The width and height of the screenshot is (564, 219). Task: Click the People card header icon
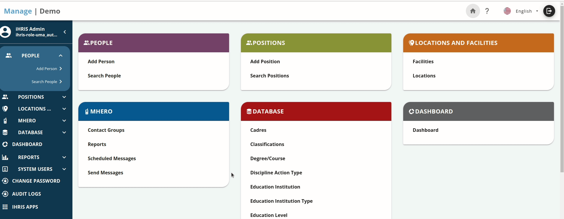[x=87, y=43]
